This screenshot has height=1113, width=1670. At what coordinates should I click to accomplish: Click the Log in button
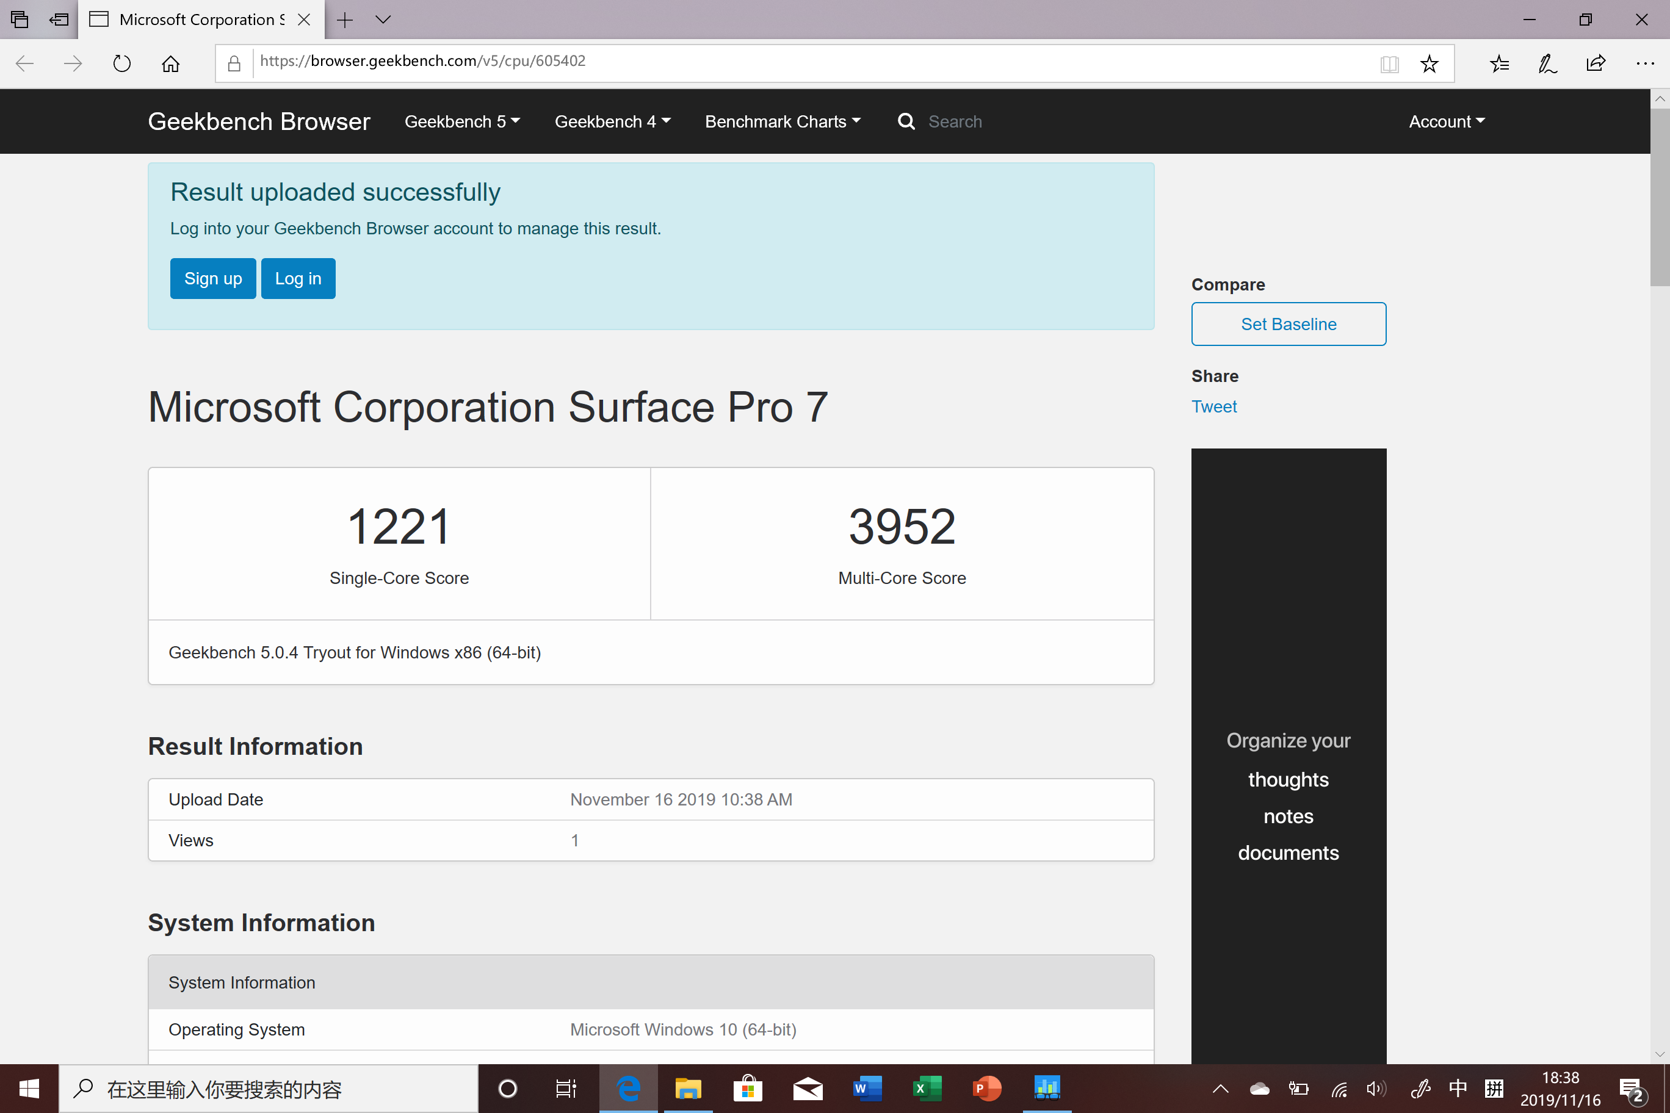[298, 278]
